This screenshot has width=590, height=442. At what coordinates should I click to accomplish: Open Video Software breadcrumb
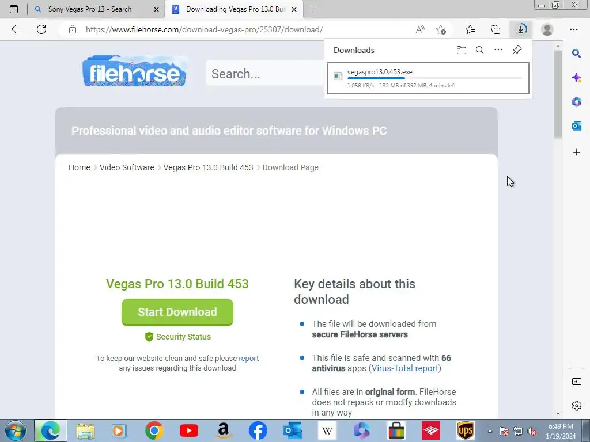tap(127, 167)
